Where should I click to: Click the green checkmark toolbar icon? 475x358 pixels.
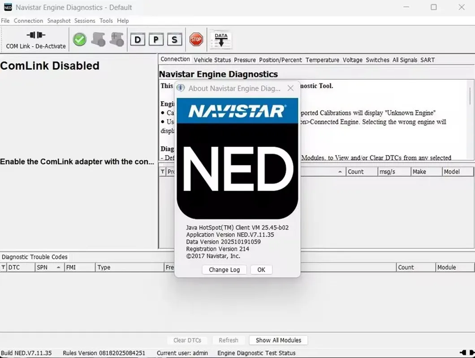(80, 40)
